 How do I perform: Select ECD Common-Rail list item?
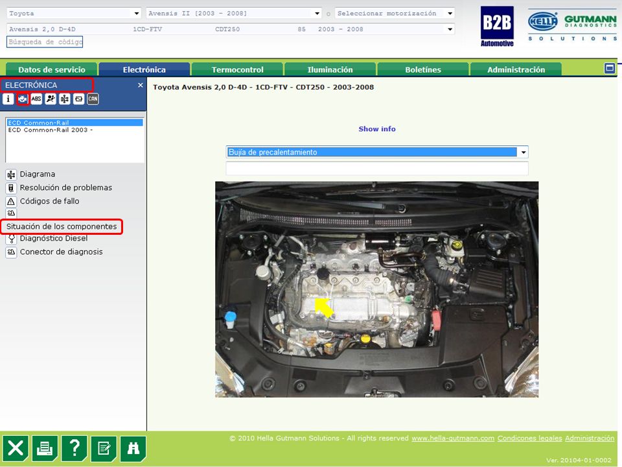pyautogui.click(x=75, y=123)
